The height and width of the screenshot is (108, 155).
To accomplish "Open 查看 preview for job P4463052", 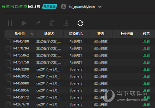I will (147, 76).
